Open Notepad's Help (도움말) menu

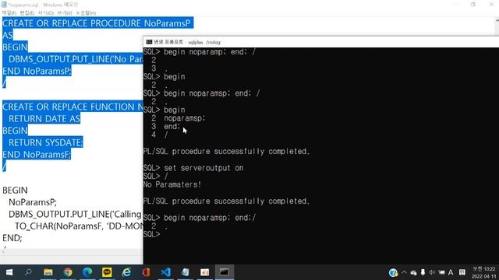click(x=86, y=12)
